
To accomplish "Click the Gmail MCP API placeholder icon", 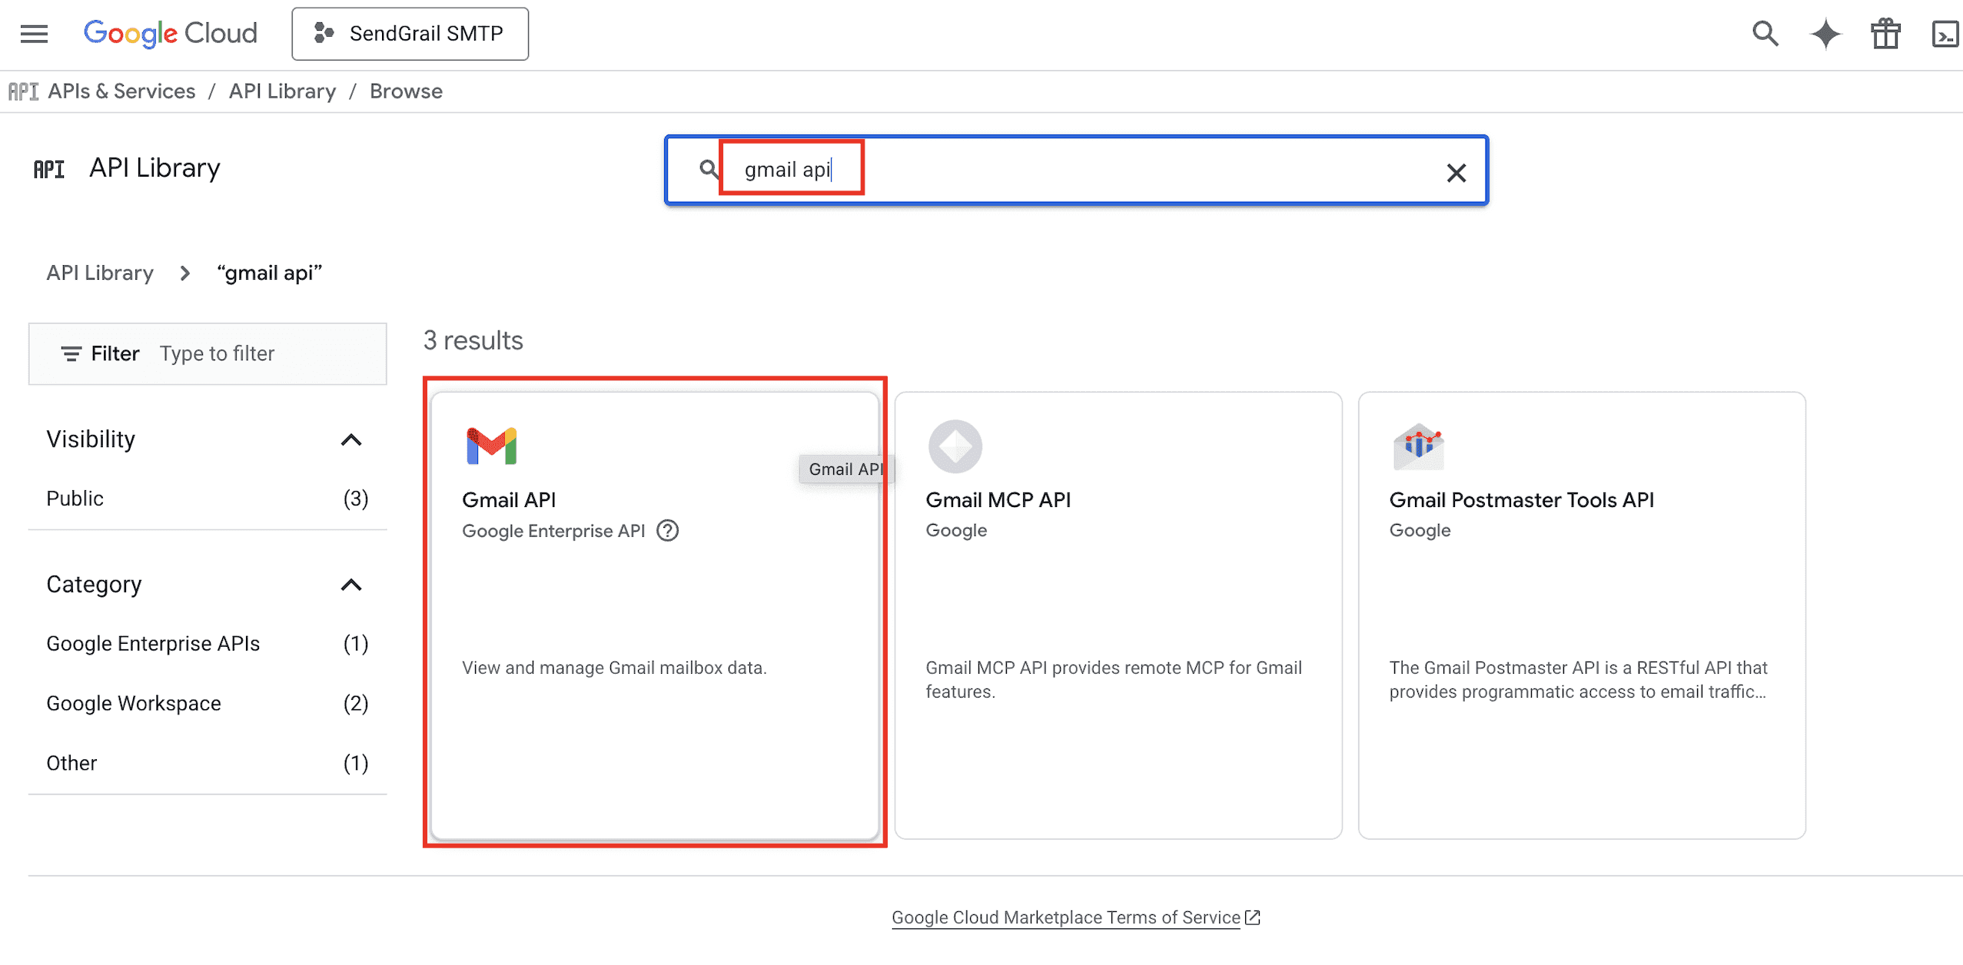I will 955,446.
